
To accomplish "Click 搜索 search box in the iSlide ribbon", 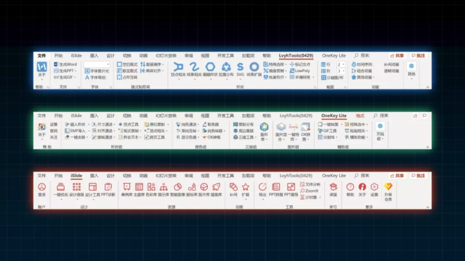I will click(362, 176).
